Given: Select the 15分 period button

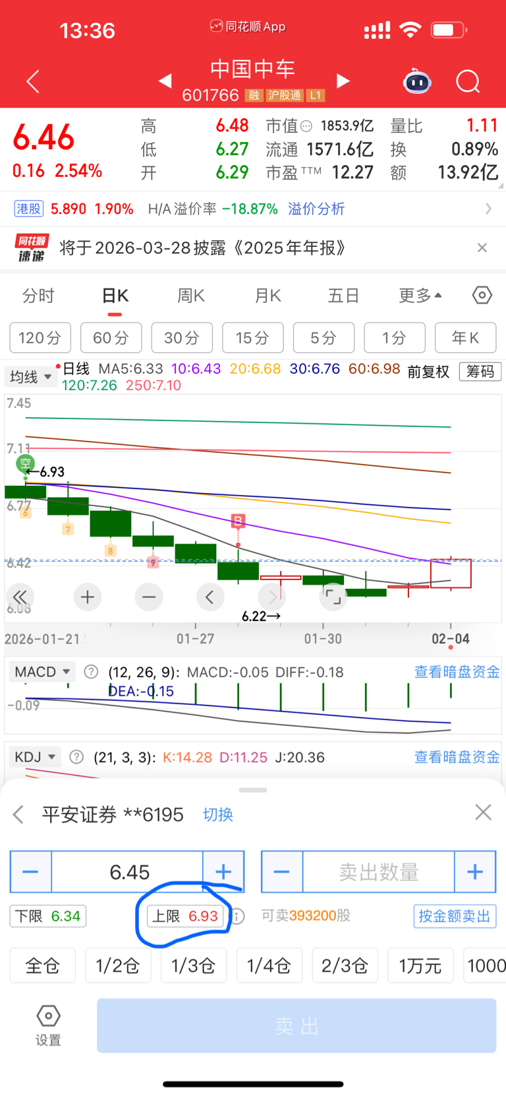Looking at the screenshot, I should pos(253,338).
